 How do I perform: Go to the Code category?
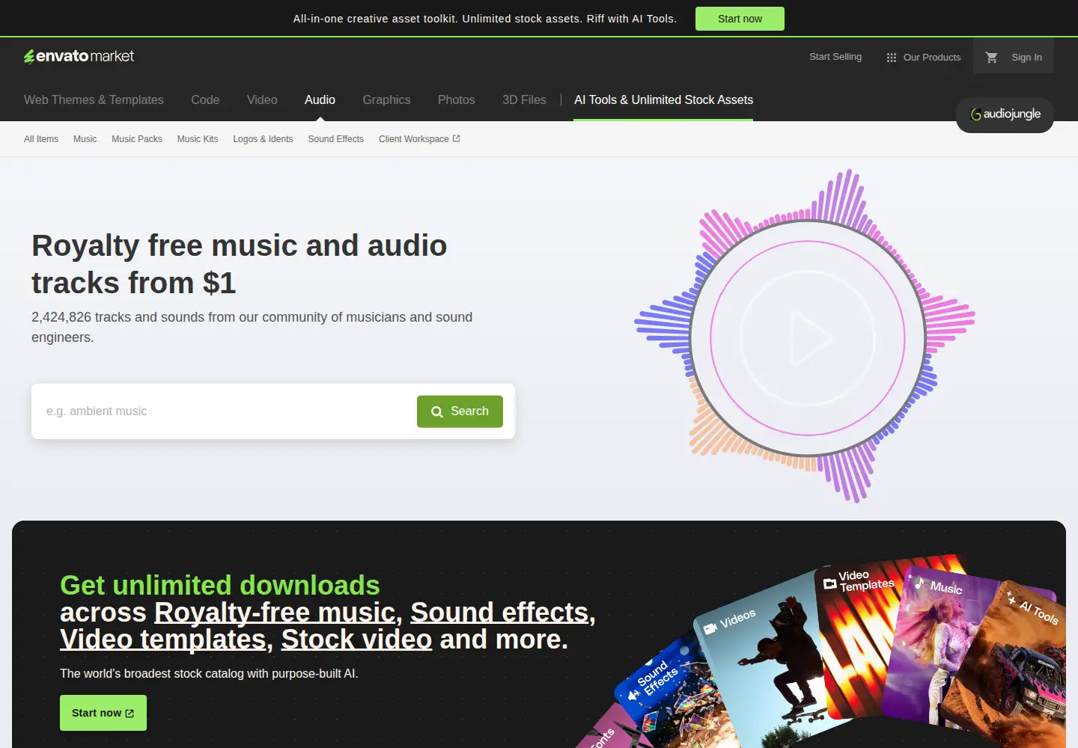pyautogui.click(x=205, y=99)
